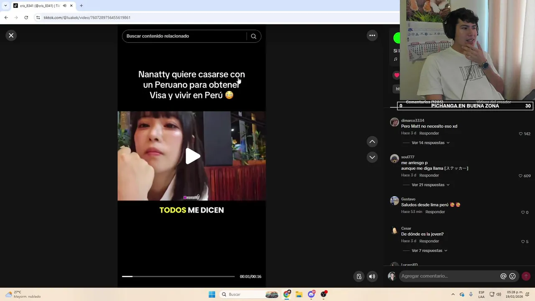535x301 pixels.
Task: Expand 'Ver 7 respuestas'
Action: (429, 250)
